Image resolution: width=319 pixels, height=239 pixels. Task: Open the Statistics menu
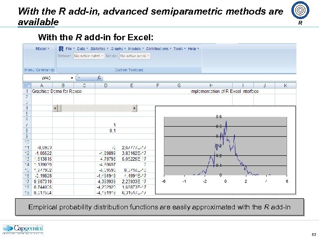[x=100, y=49]
